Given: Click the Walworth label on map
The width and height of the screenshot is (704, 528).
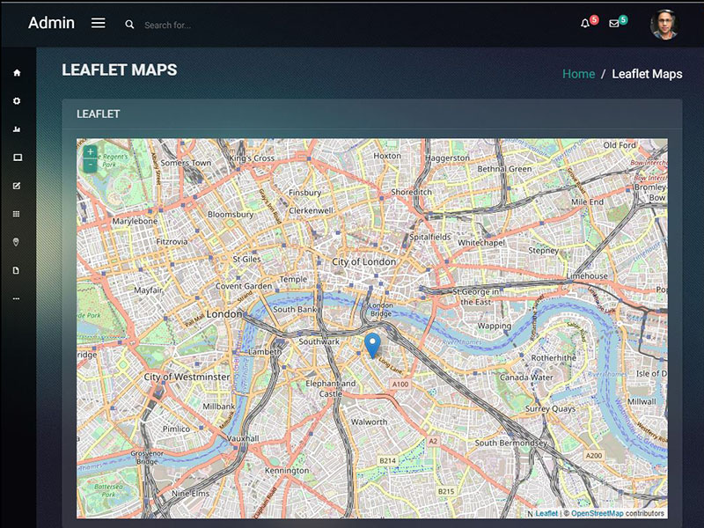Looking at the screenshot, I should 369,422.
